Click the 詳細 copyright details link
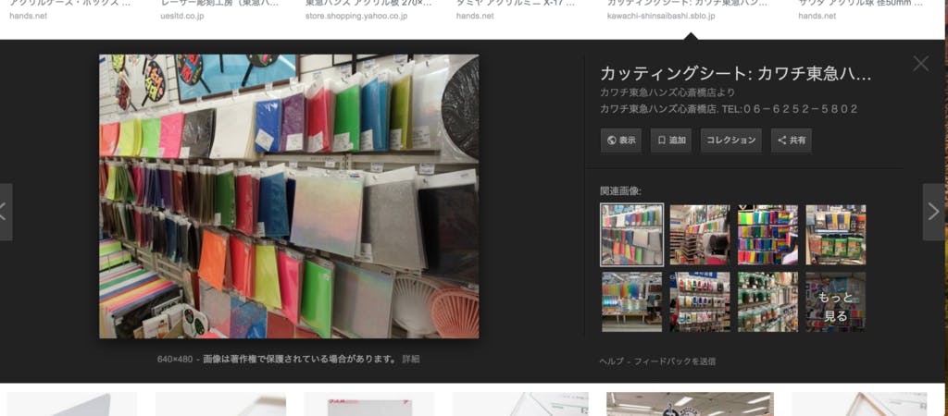This screenshot has width=948, height=416. point(410,359)
